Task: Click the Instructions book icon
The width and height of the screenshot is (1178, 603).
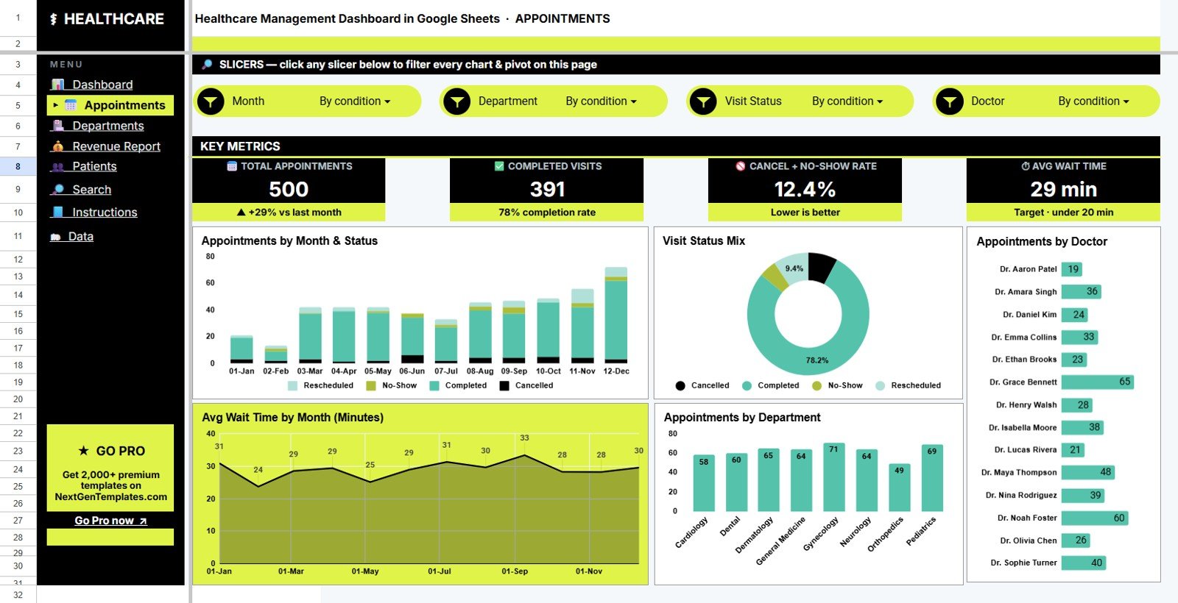Action: [58, 212]
